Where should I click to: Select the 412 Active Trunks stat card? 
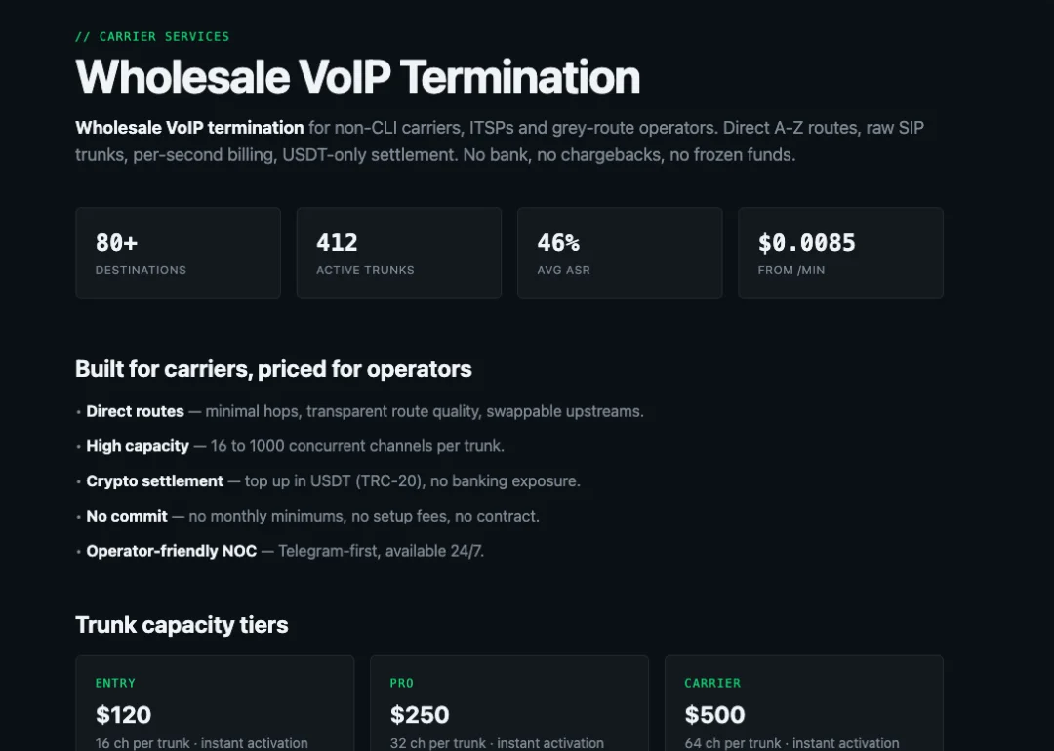(x=398, y=252)
